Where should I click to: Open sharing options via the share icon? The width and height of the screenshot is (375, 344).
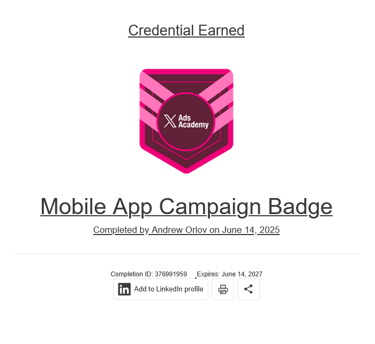249,289
